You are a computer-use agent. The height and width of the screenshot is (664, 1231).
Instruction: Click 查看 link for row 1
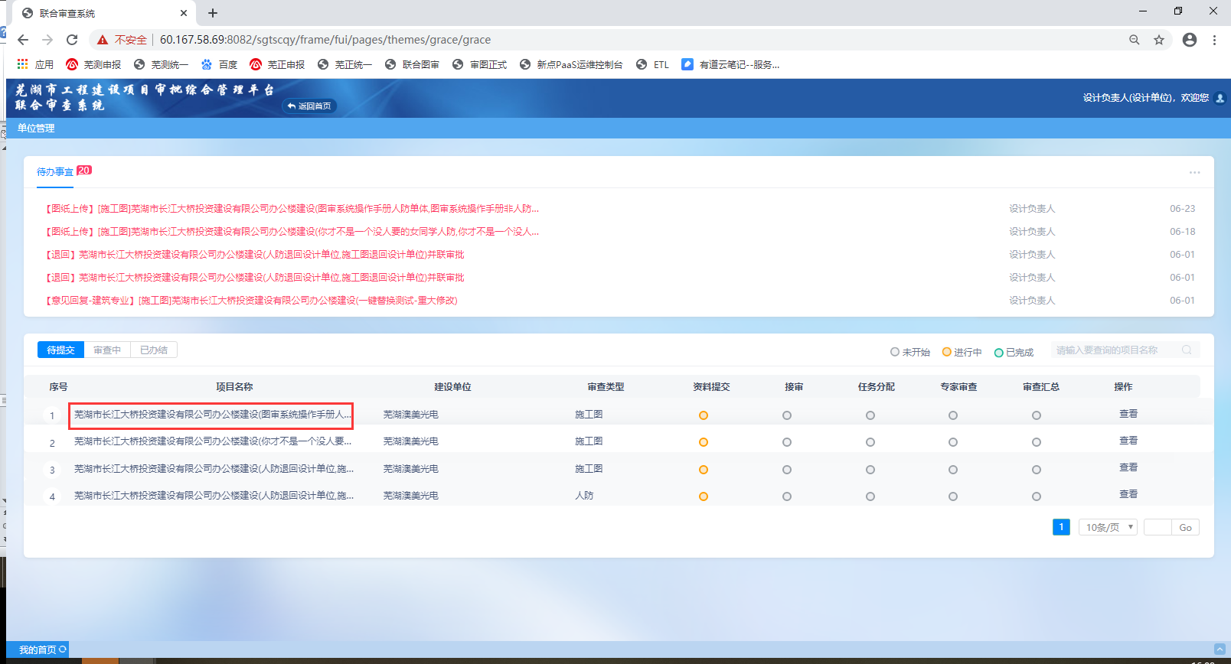[x=1128, y=414]
